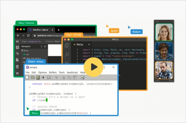Image resolution: width=186 pixels, height=123 pixels.
Task: Open the Webflow Add elements panel
Action: (x=17, y=47)
